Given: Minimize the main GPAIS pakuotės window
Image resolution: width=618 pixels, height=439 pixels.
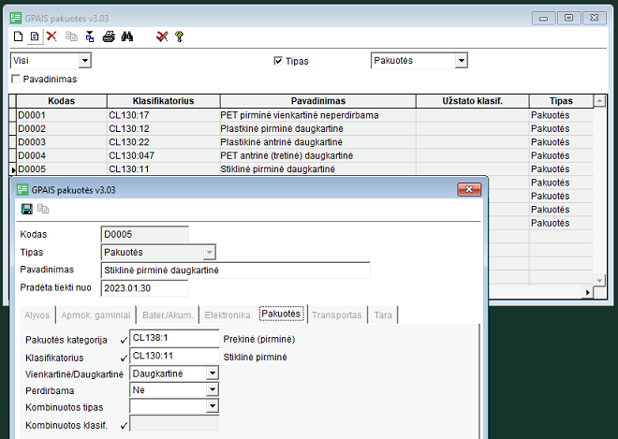Looking at the screenshot, I should point(543,18).
